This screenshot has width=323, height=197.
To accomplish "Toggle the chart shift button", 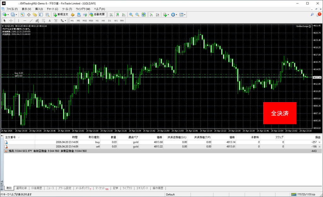I will 157,14.
